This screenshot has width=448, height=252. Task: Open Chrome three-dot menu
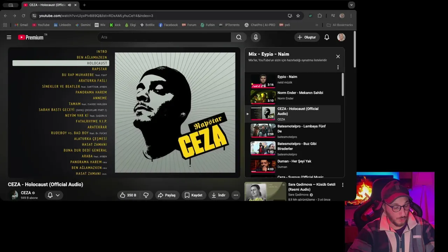coord(351,16)
